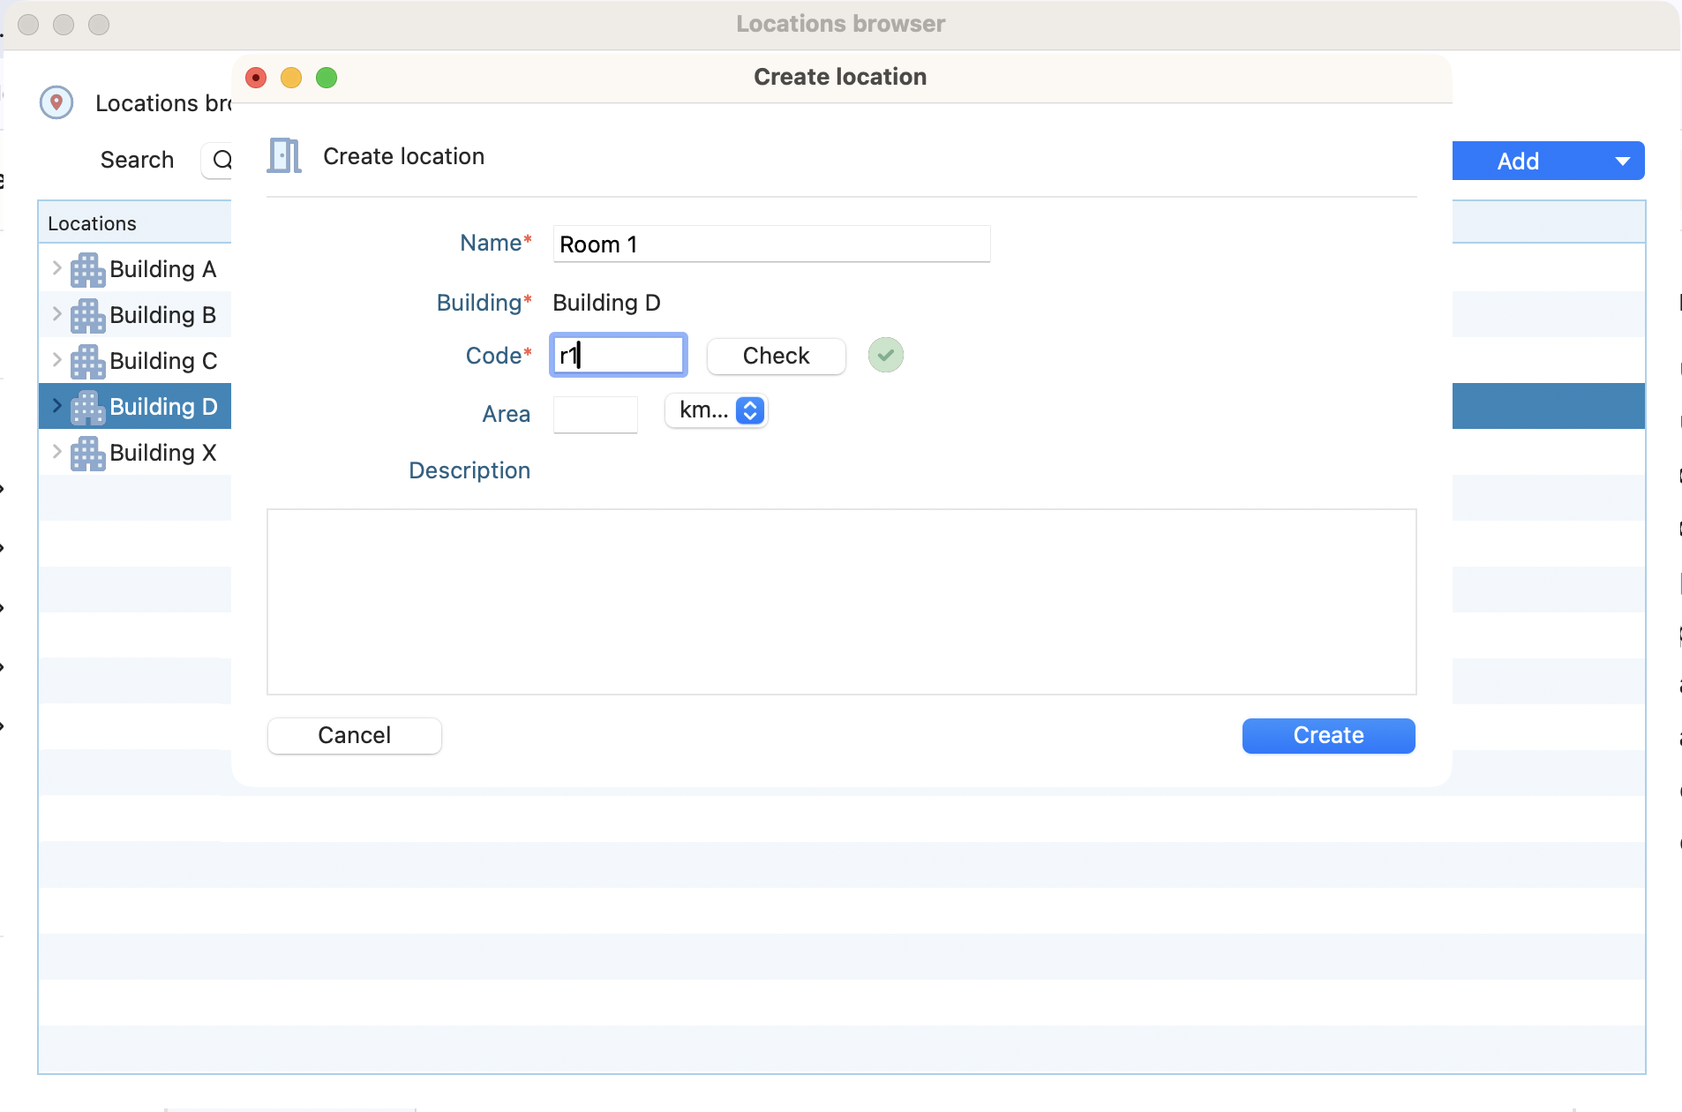Click into the Area value field
1682x1112 pixels.
[x=595, y=414]
